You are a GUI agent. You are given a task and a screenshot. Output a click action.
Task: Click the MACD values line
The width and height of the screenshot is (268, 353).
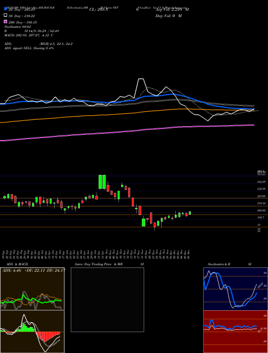pyautogui.click(x=28, y=35)
